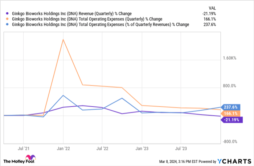Click the purple -21.19% end-of-line flag
254x166 pixels.
pyautogui.click(x=232, y=120)
